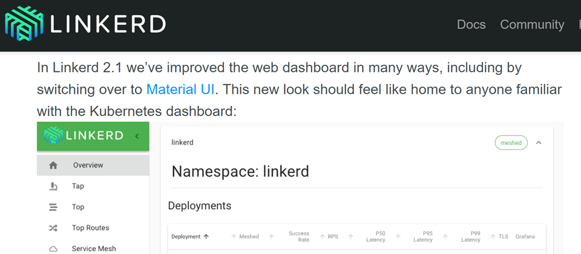The height and width of the screenshot is (254, 581).
Task: Click the Linkerd logo in the dashboard sidebar
Action: pos(84,136)
